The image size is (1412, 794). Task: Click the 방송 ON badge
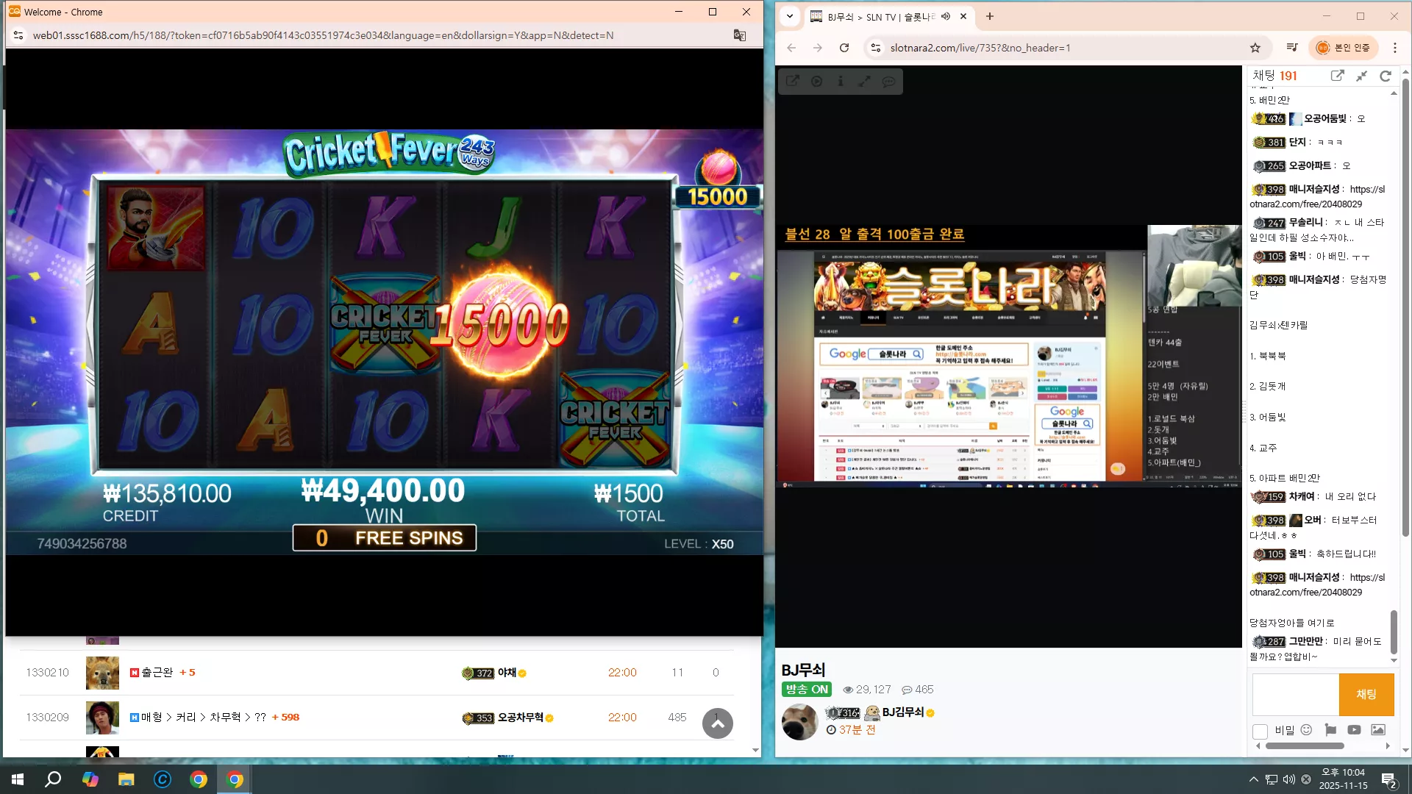click(807, 690)
